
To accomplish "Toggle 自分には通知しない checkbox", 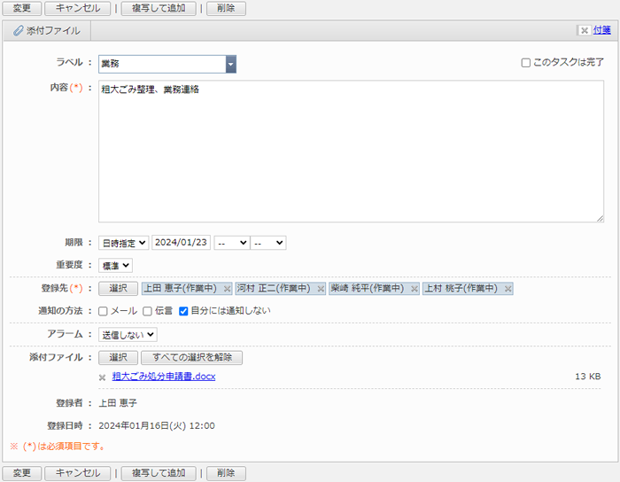I will [x=184, y=311].
